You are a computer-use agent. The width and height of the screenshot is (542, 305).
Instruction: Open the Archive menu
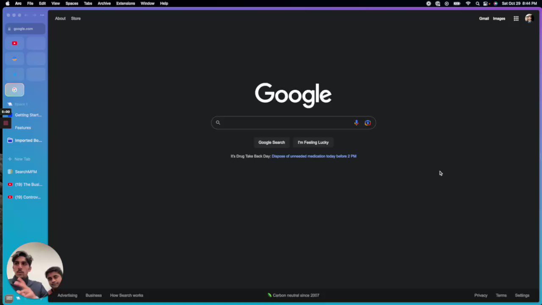pyautogui.click(x=104, y=3)
